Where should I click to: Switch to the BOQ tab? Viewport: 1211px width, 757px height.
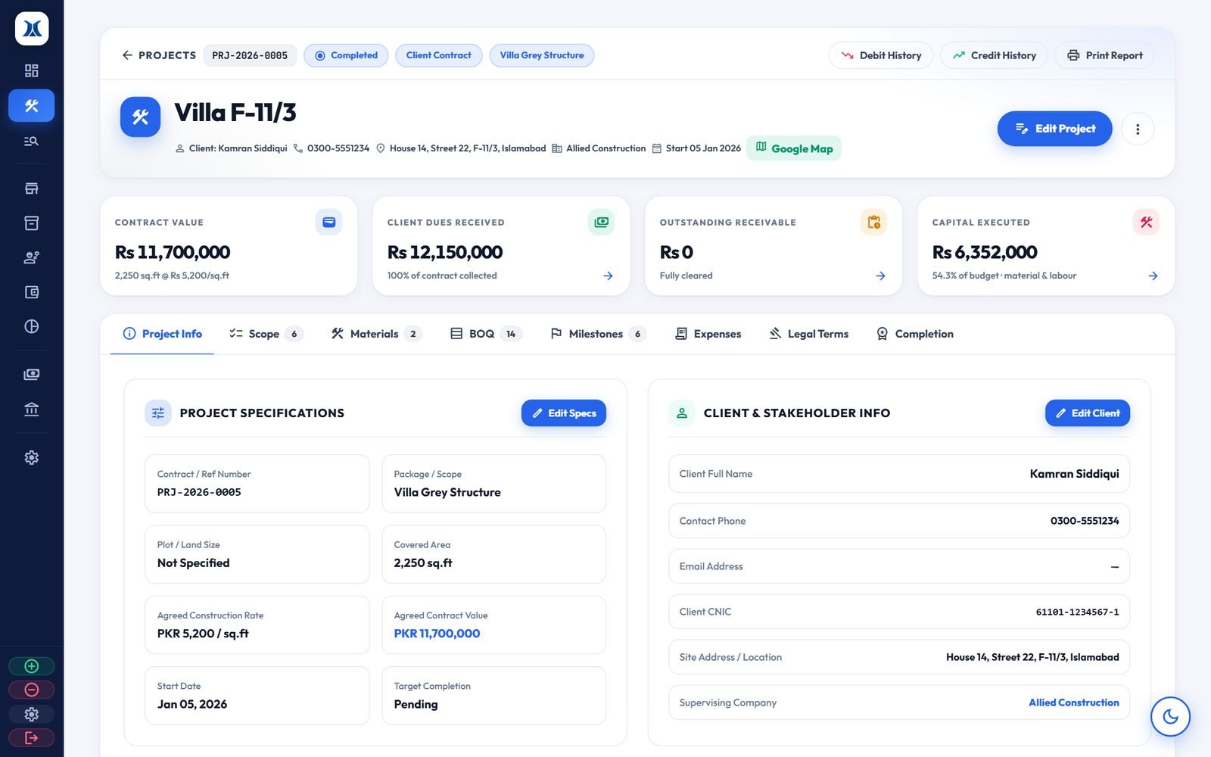tap(485, 334)
